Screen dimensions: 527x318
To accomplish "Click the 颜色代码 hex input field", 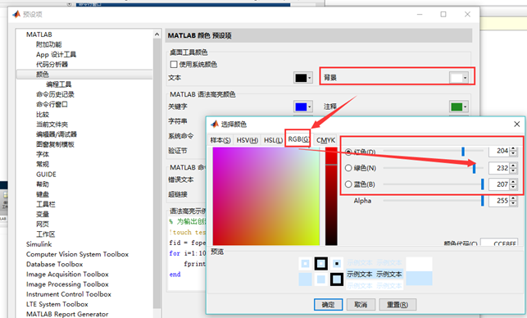I will point(499,243).
